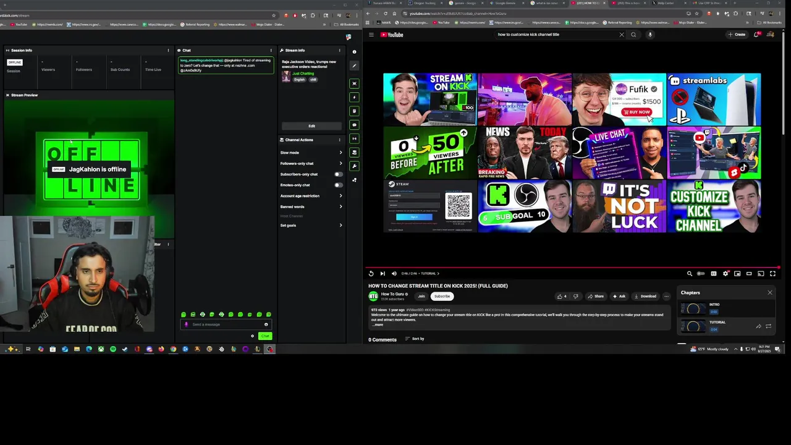Click the YouTube search magnifier icon
This screenshot has width=791, height=445.
(633, 35)
